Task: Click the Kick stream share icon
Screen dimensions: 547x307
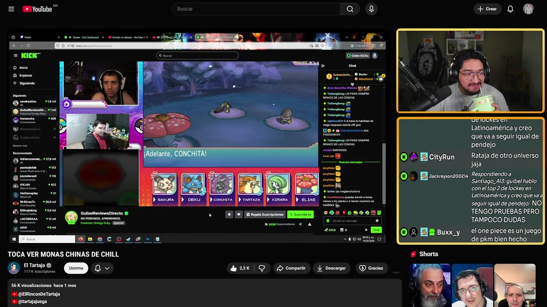Action: point(300,224)
